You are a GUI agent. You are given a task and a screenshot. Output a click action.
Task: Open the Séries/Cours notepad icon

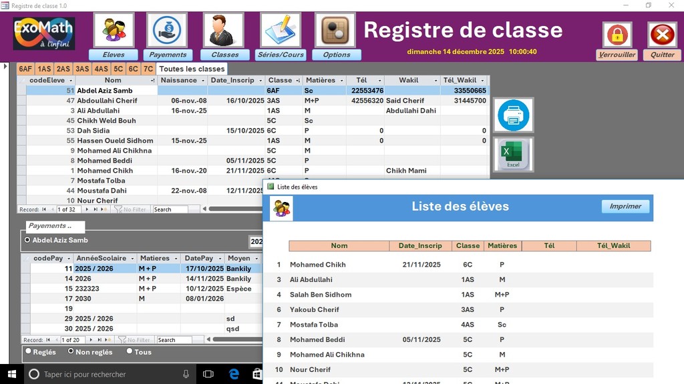tap(281, 30)
